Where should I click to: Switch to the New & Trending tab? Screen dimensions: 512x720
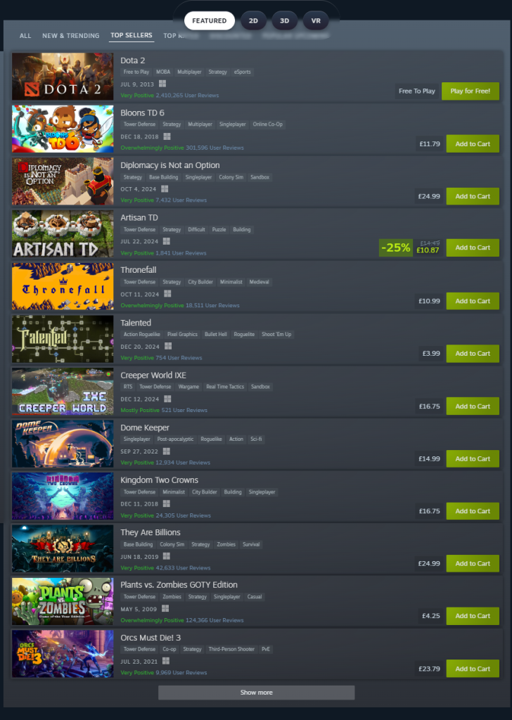click(71, 35)
